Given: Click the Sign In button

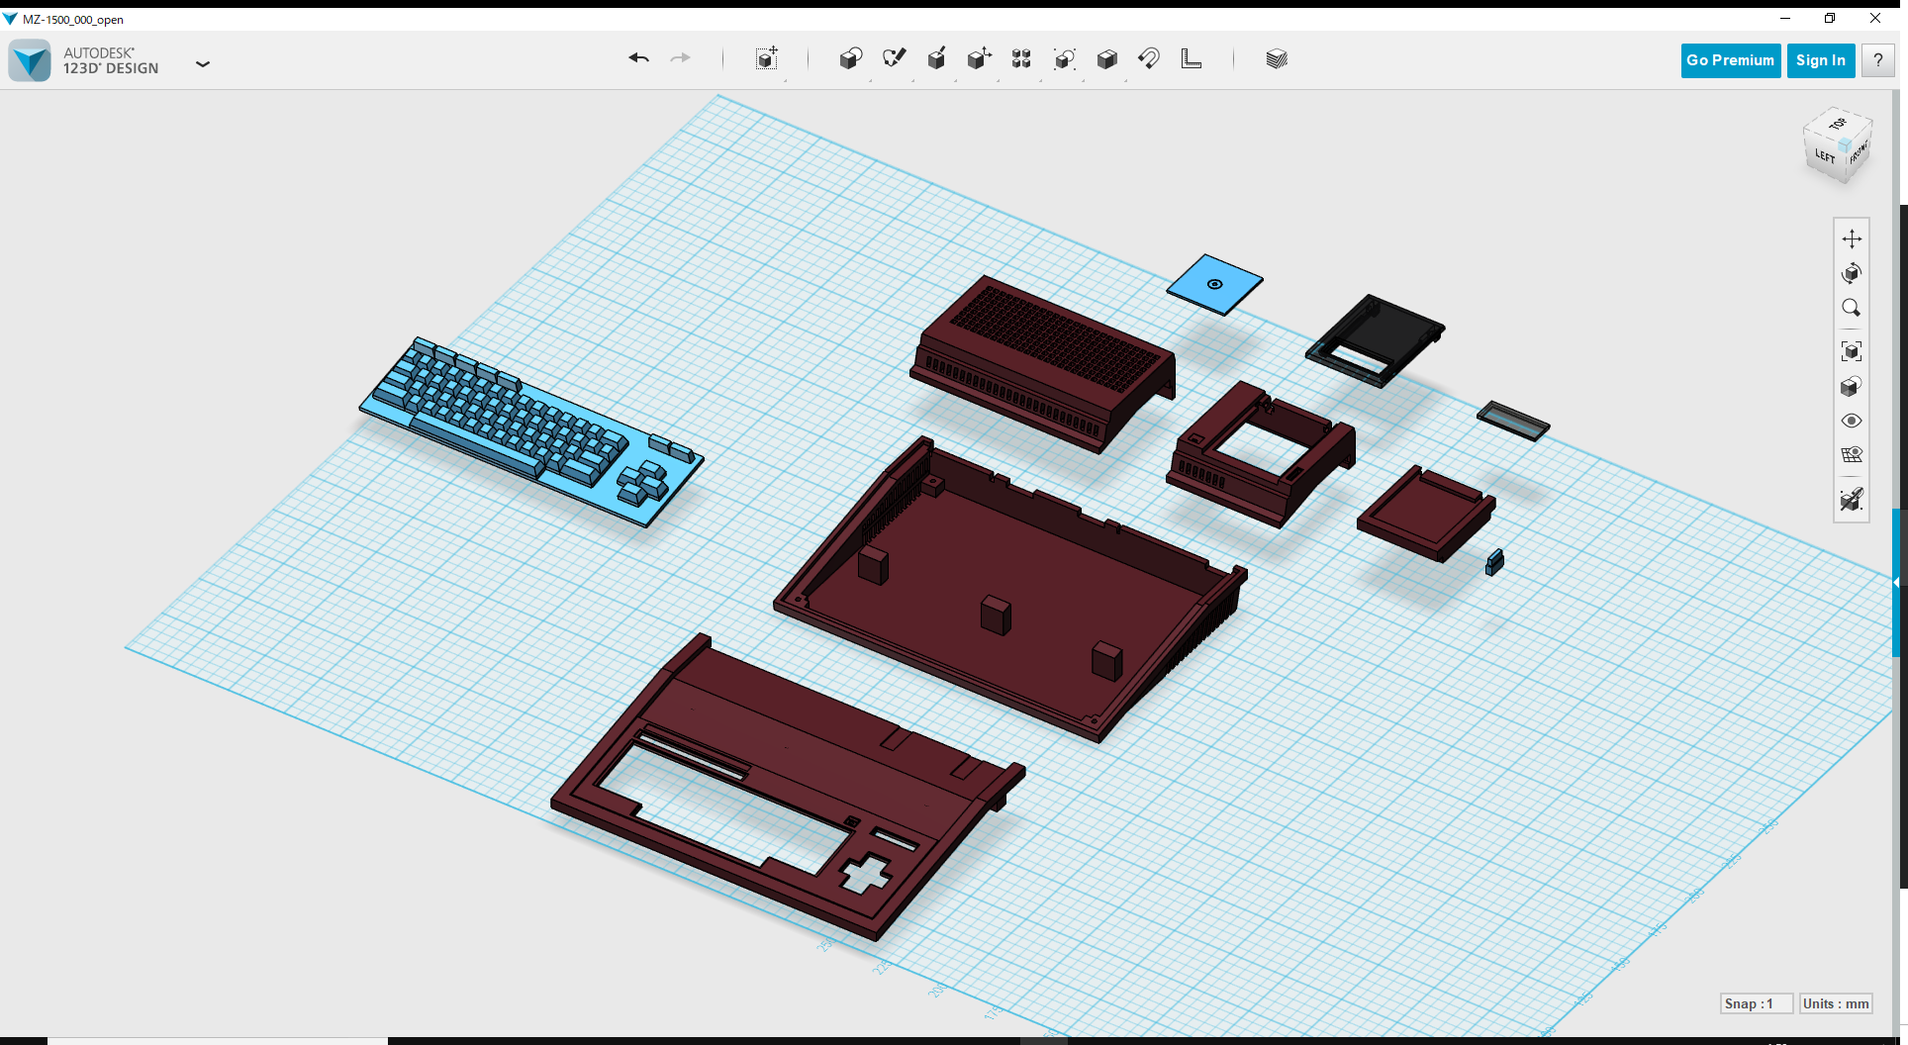Looking at the screenshot, I should pos(1820,60).
